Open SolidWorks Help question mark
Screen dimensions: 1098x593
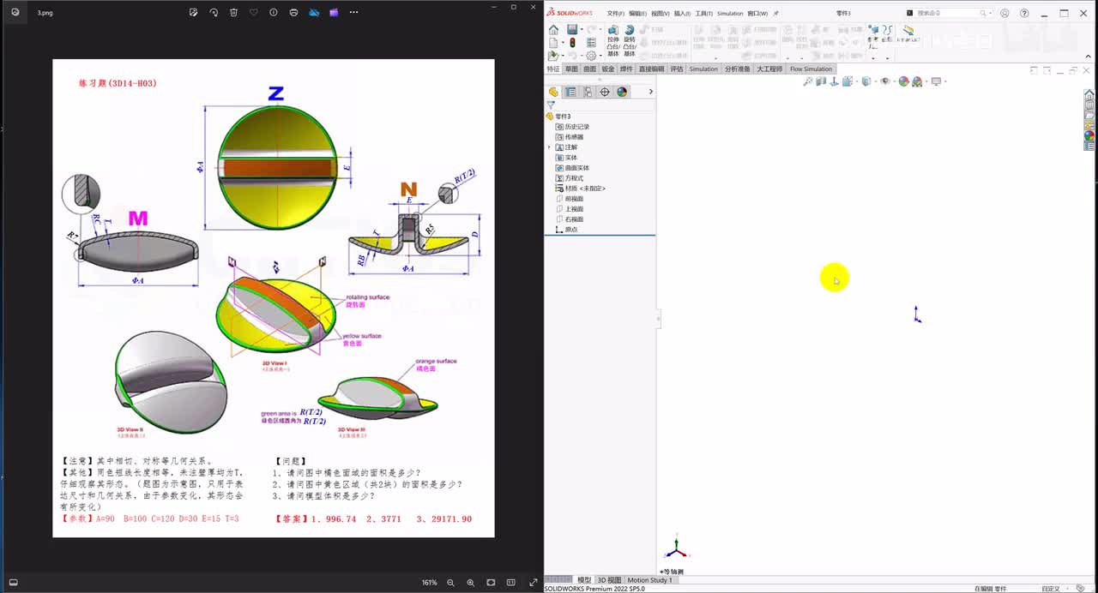[1024, 14]
